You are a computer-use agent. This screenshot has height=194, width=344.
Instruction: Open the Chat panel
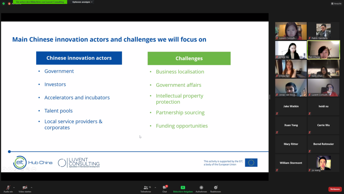tap(165, 188)
